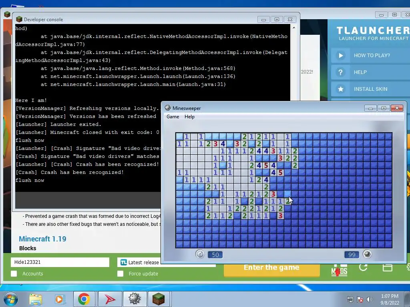Open Google Chrome from the taskbar
This screenshot has height=307, width=410.
click(x=84, y=299)
